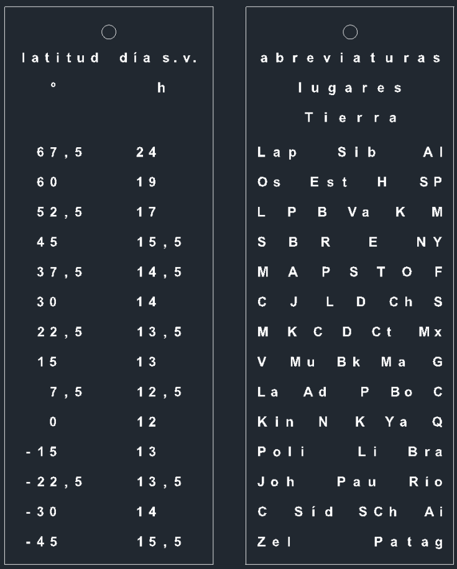Viewport: 457px width, 569px height.
Task: Select the 'Tierra' text label
Action: [350, 119]
